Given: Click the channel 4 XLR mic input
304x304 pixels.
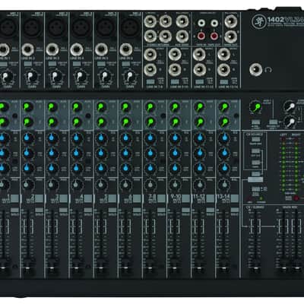Looking at the screenshot, I should (x=81, y=27).
